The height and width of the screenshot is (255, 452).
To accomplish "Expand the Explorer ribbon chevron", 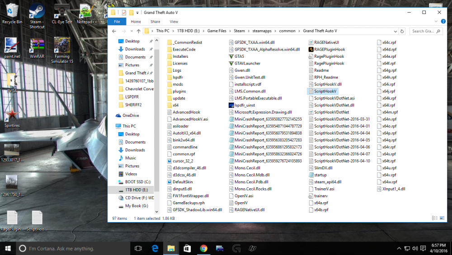I will coord(436,21).
